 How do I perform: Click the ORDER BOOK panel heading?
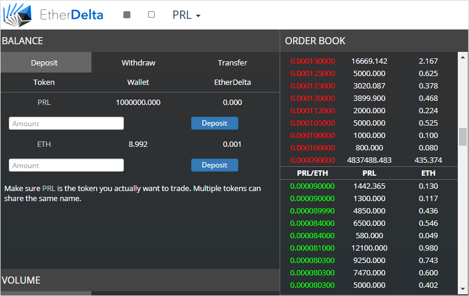tap(315, 41)
